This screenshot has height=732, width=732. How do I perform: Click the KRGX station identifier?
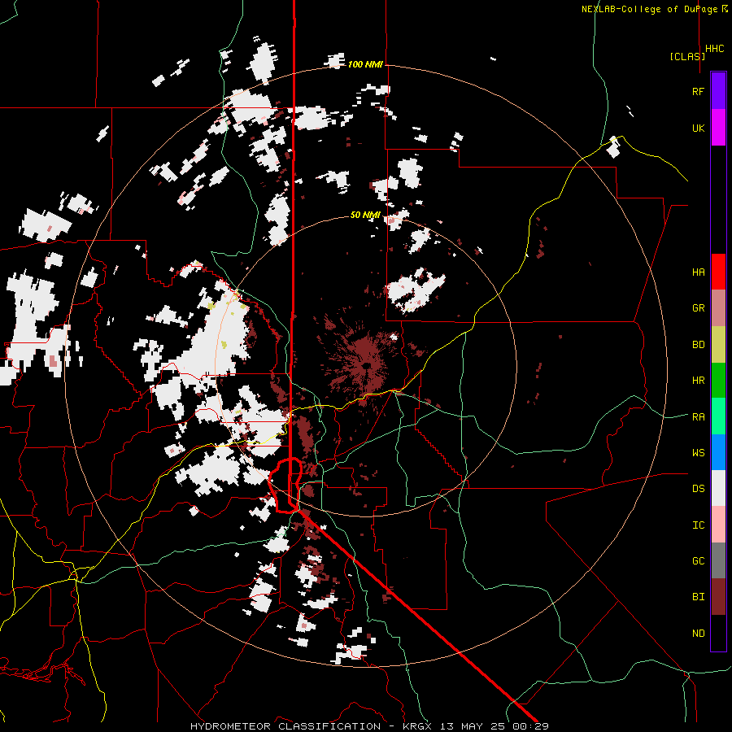tap(417, 726)
